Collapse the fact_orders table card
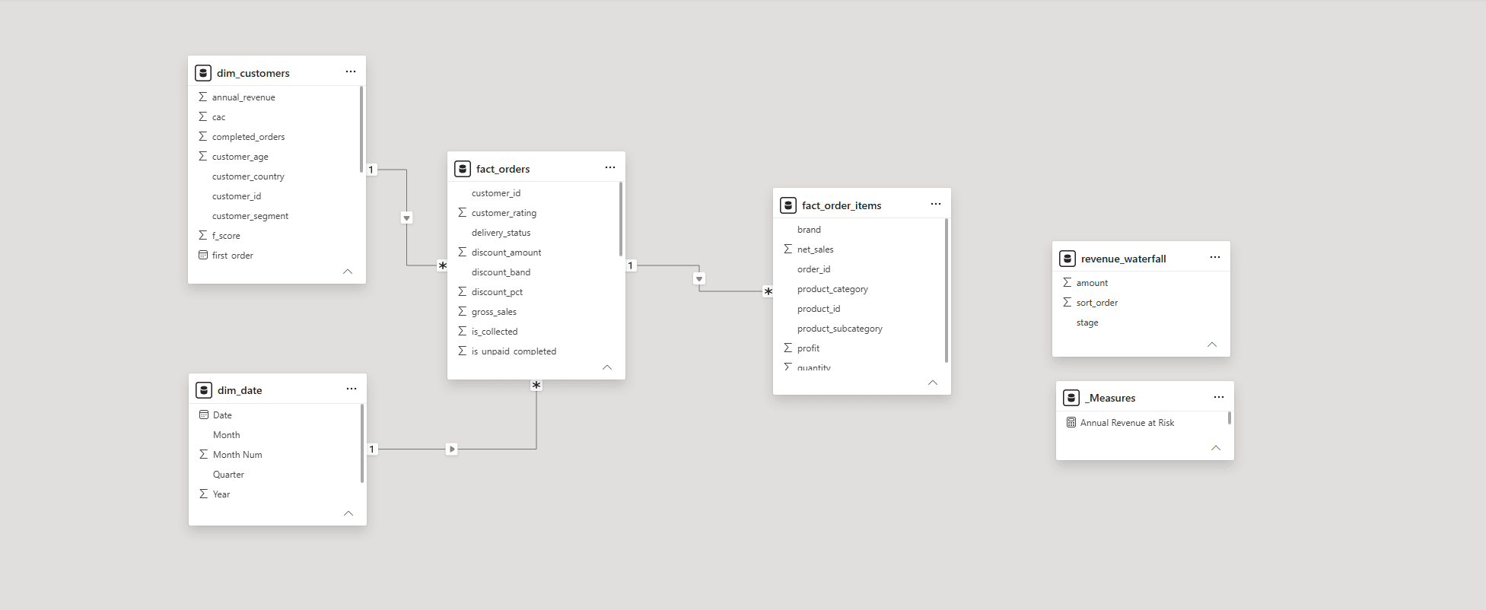Image resolution: width=1486 pixels, height=610 pixels. [607, 367]
